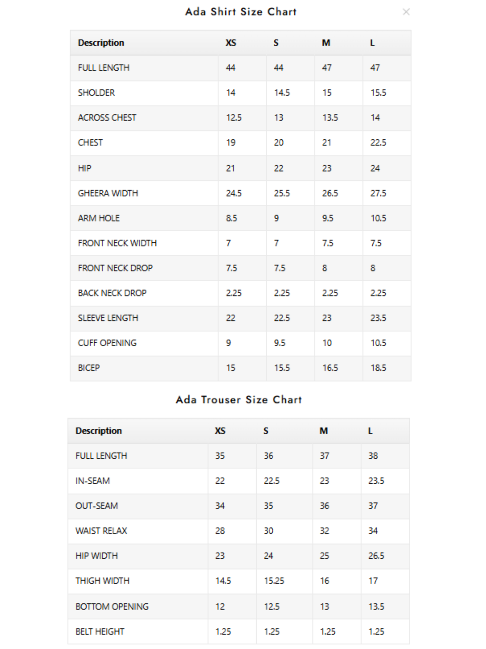486x649 pixels.
Task: Click the BOTTOM OPENING row label
Action: tap(112, 607)
